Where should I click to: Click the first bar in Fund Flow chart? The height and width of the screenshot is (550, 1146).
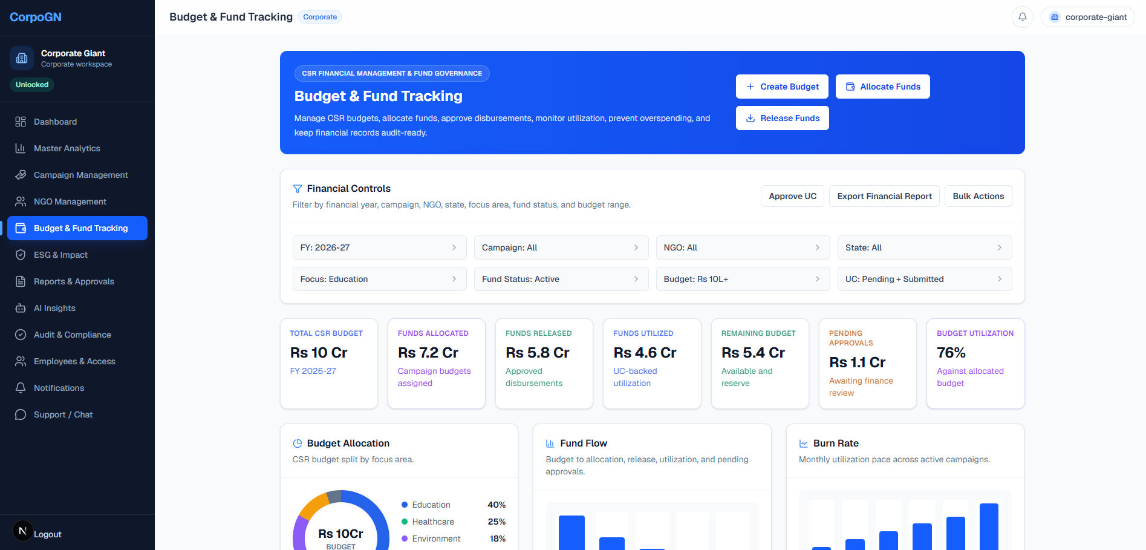point(571,532)
